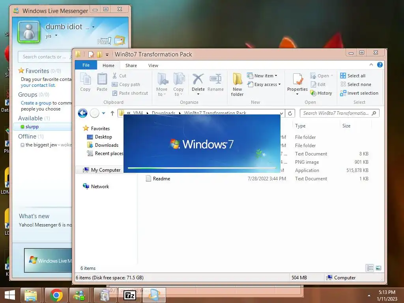Screen dimensions: 404x303
Task: Click Select all in ribbon
Action: (353, 76)
